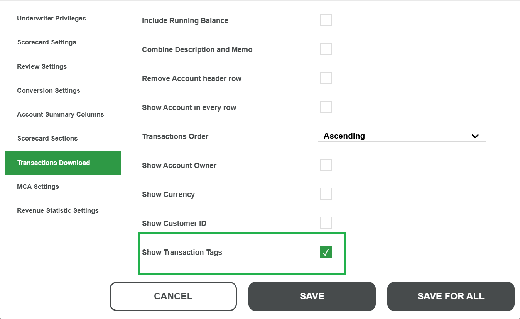The width and height of the screenshot is (520, 319).
Task: Enable the Show Customer ID checkbox
Action: click(x=326, y=223)
